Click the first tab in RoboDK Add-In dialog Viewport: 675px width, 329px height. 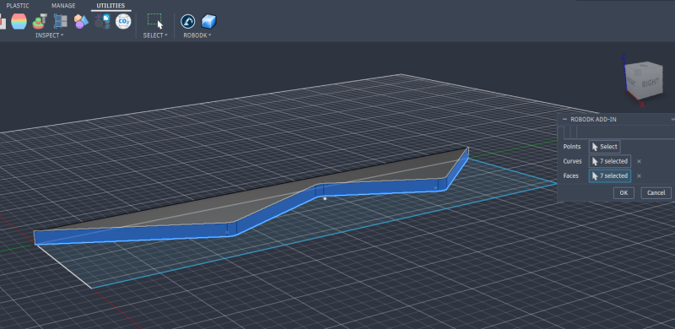click(x=561, y=132)
